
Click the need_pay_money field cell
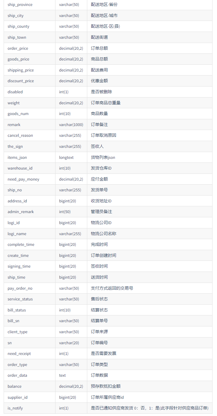point(30,179)
